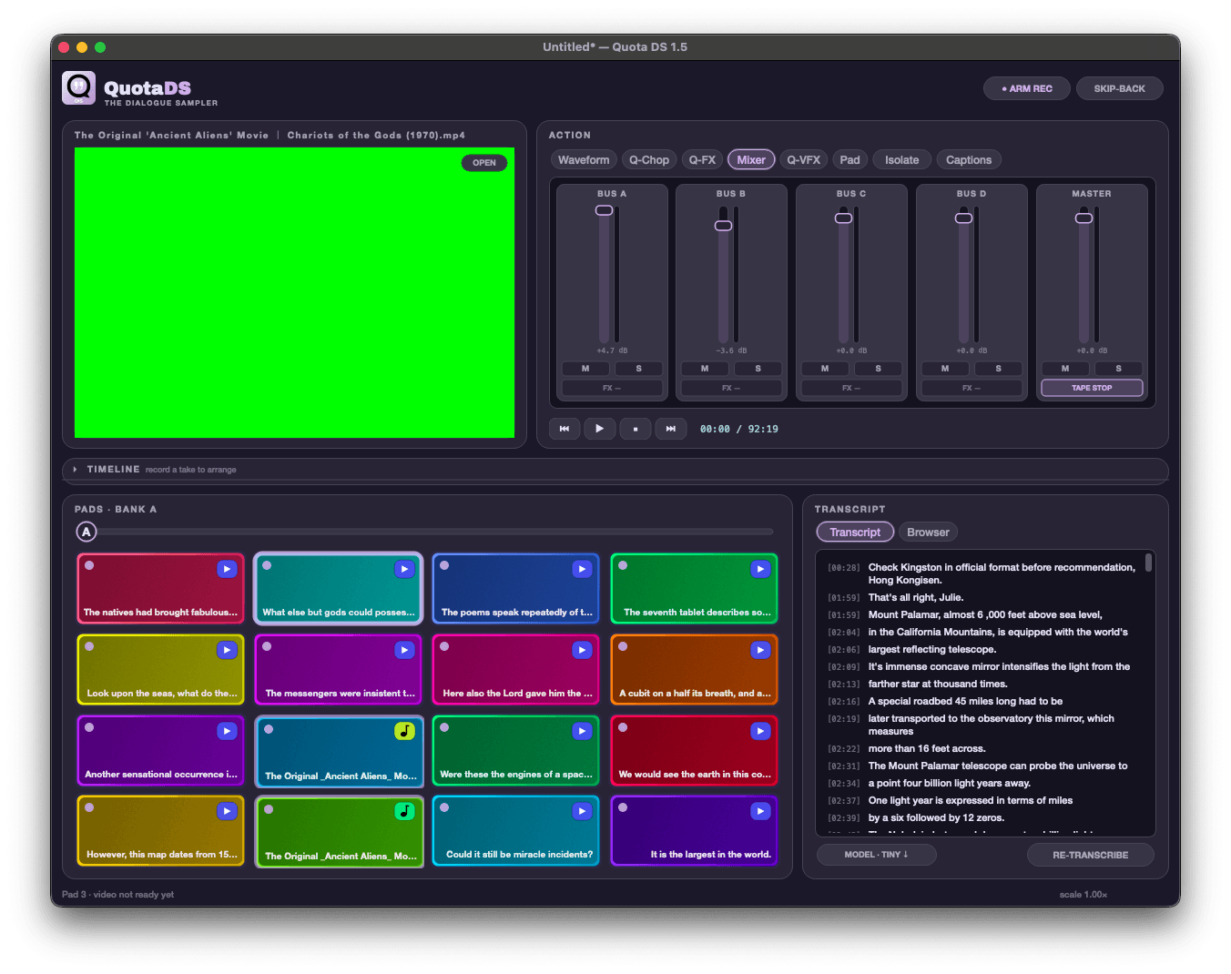
Task: Stop playback with the transport stop button
Action: [x=636, y=429]
